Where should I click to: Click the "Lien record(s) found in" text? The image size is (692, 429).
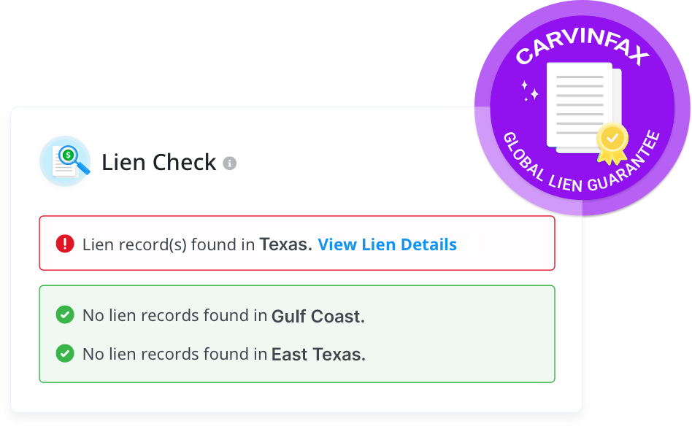pyautogui.click(x=169, y=244)
